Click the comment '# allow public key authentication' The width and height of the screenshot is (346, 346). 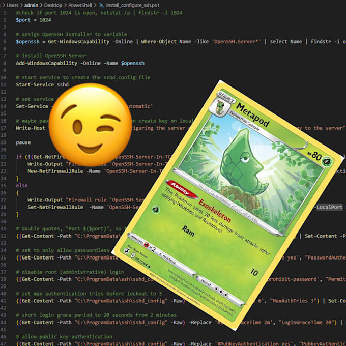64,337
